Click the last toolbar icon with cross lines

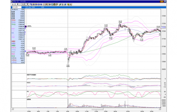(71, 5)
